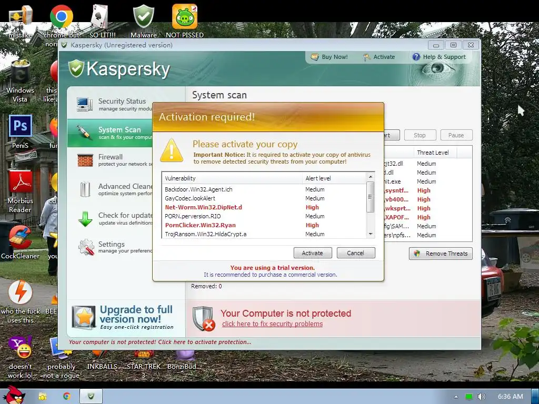Open the CockCleaner desktop icon
The image size is (539, 404).
20,237
